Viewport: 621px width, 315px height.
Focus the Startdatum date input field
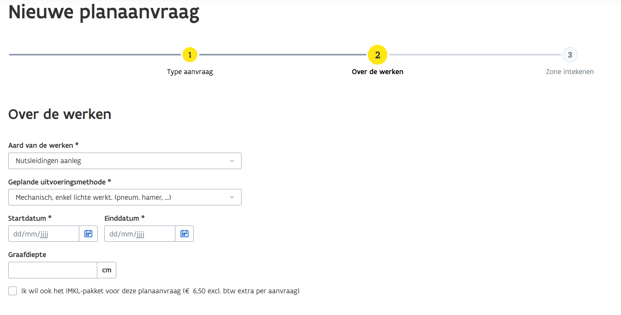(44, 234)
